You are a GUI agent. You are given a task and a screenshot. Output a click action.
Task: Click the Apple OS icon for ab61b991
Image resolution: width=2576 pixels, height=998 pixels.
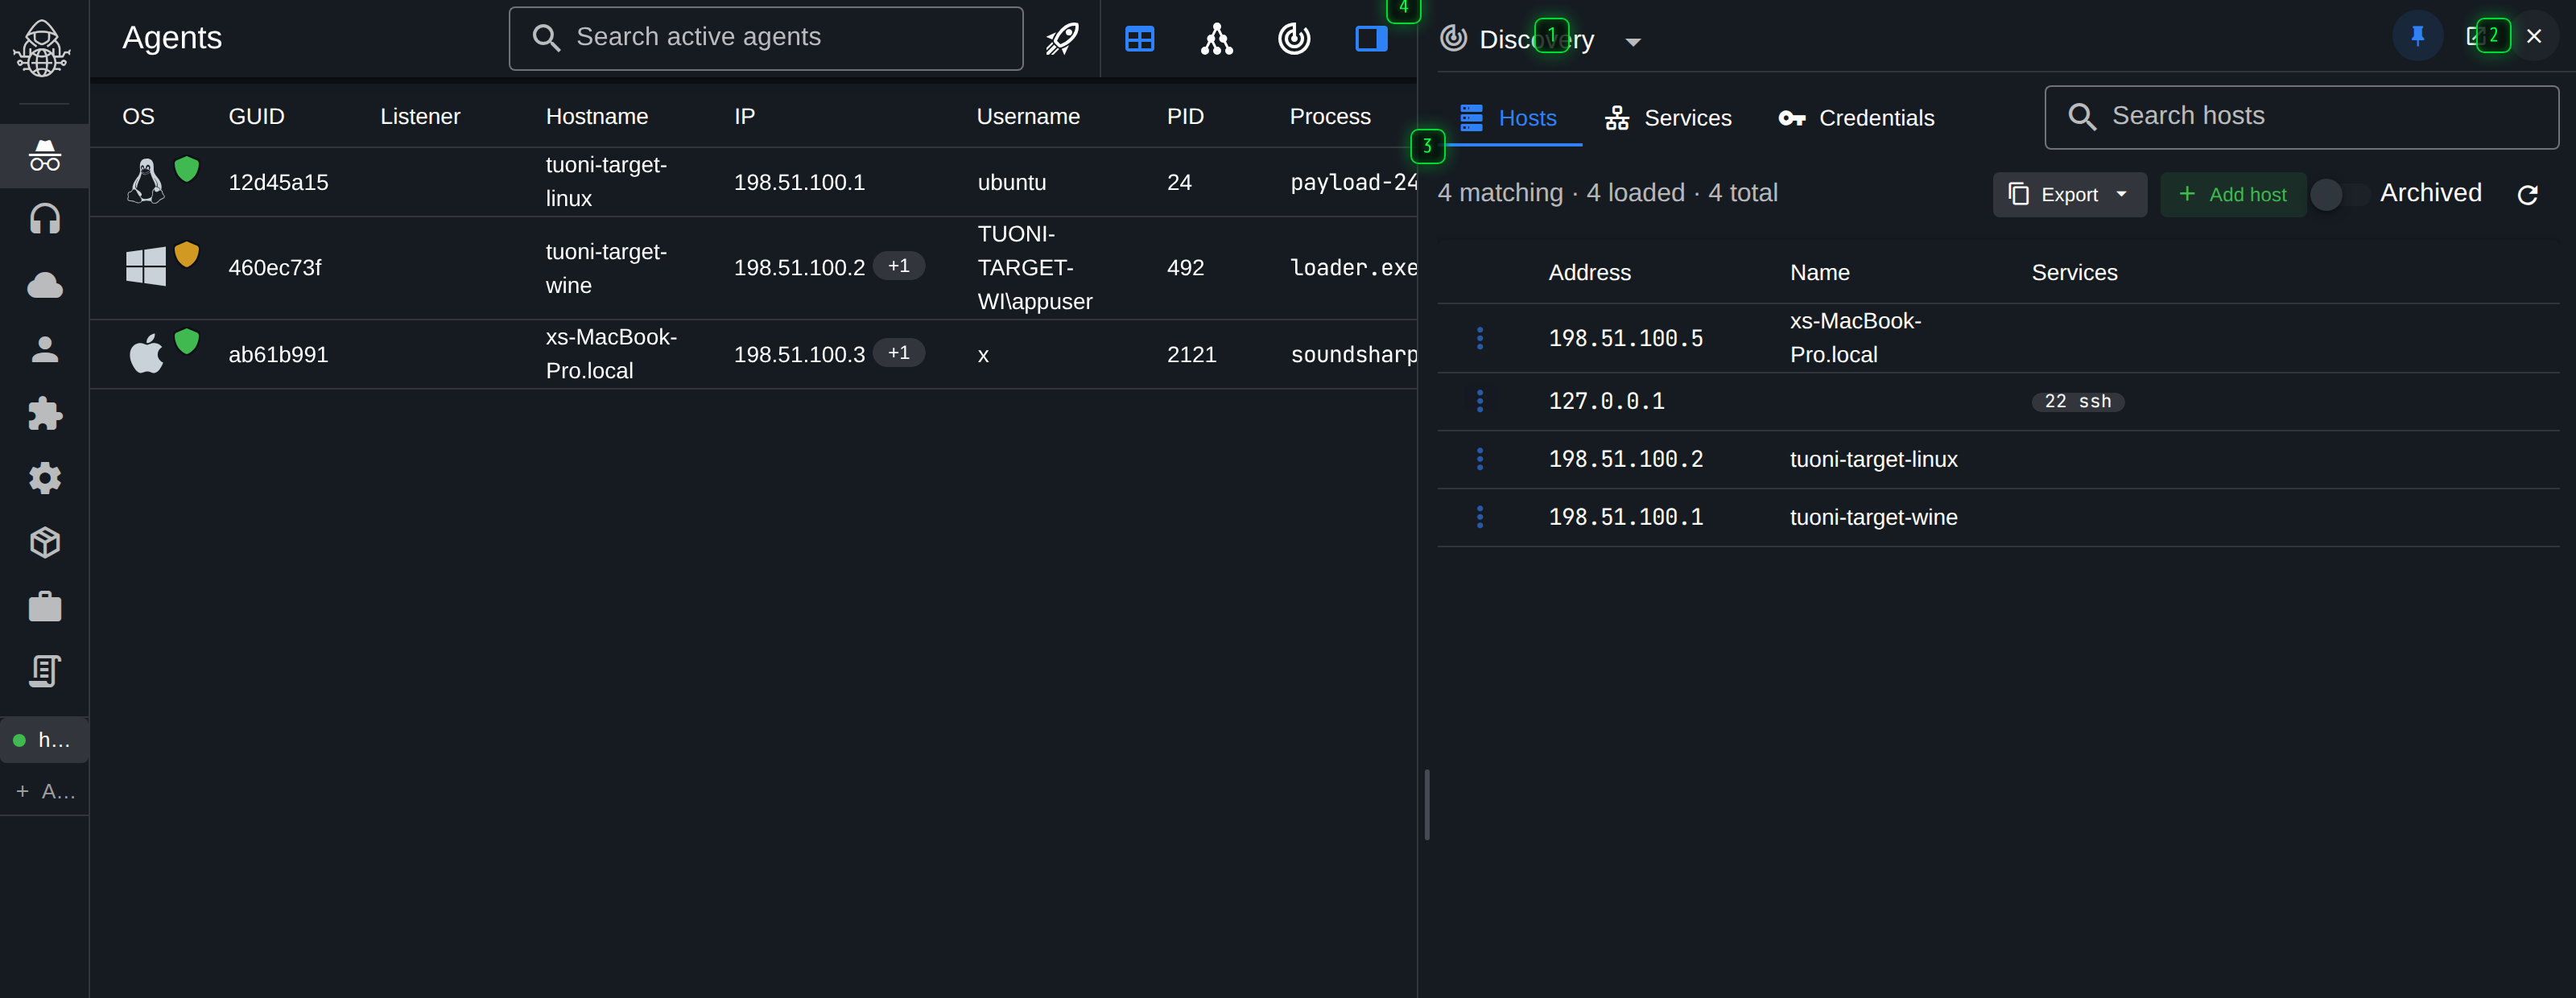click(146, 354)
